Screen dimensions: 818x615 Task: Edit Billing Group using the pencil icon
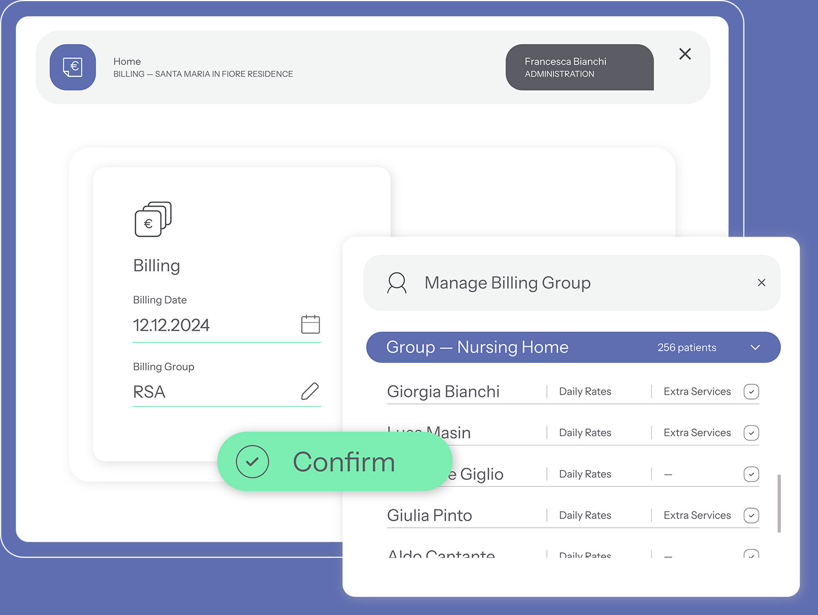click(310, 391)
